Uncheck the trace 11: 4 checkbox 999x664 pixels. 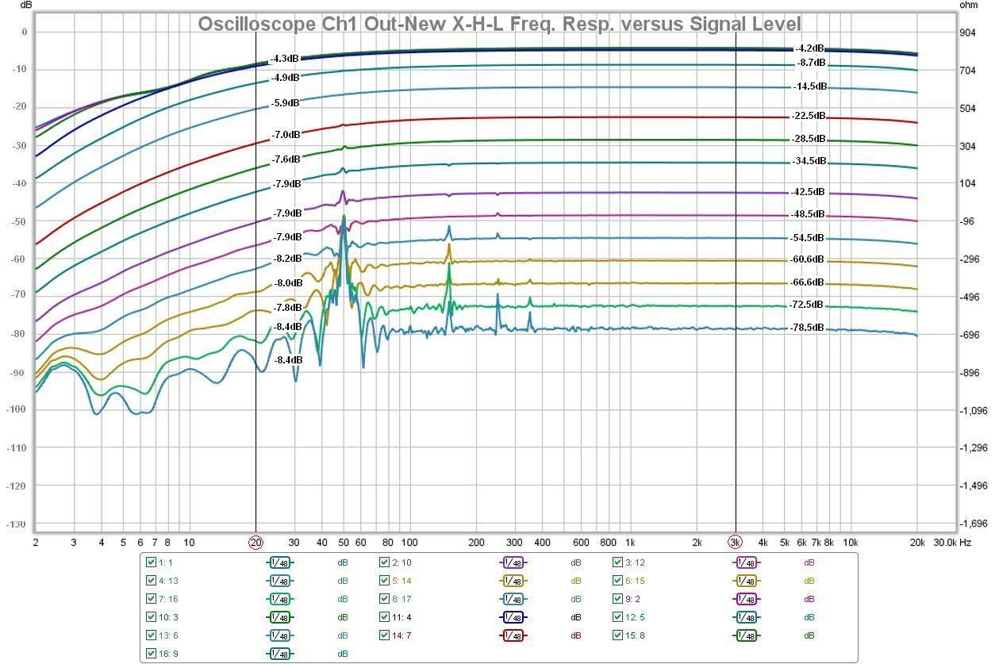pyautogui.click(x=385, y=617)
